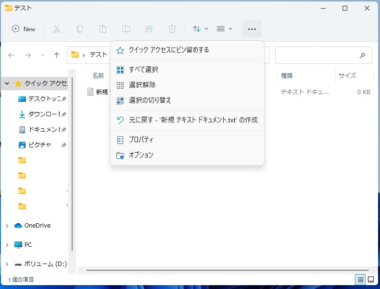Expand the PC tree node

tap(7, 245)
